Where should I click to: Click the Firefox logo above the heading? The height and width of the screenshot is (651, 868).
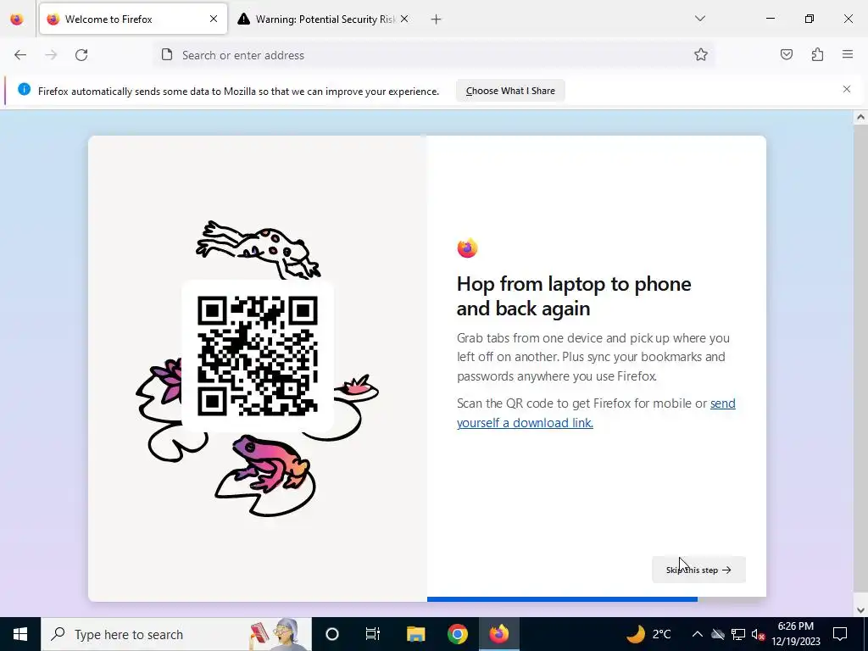(x=468, y=248)
